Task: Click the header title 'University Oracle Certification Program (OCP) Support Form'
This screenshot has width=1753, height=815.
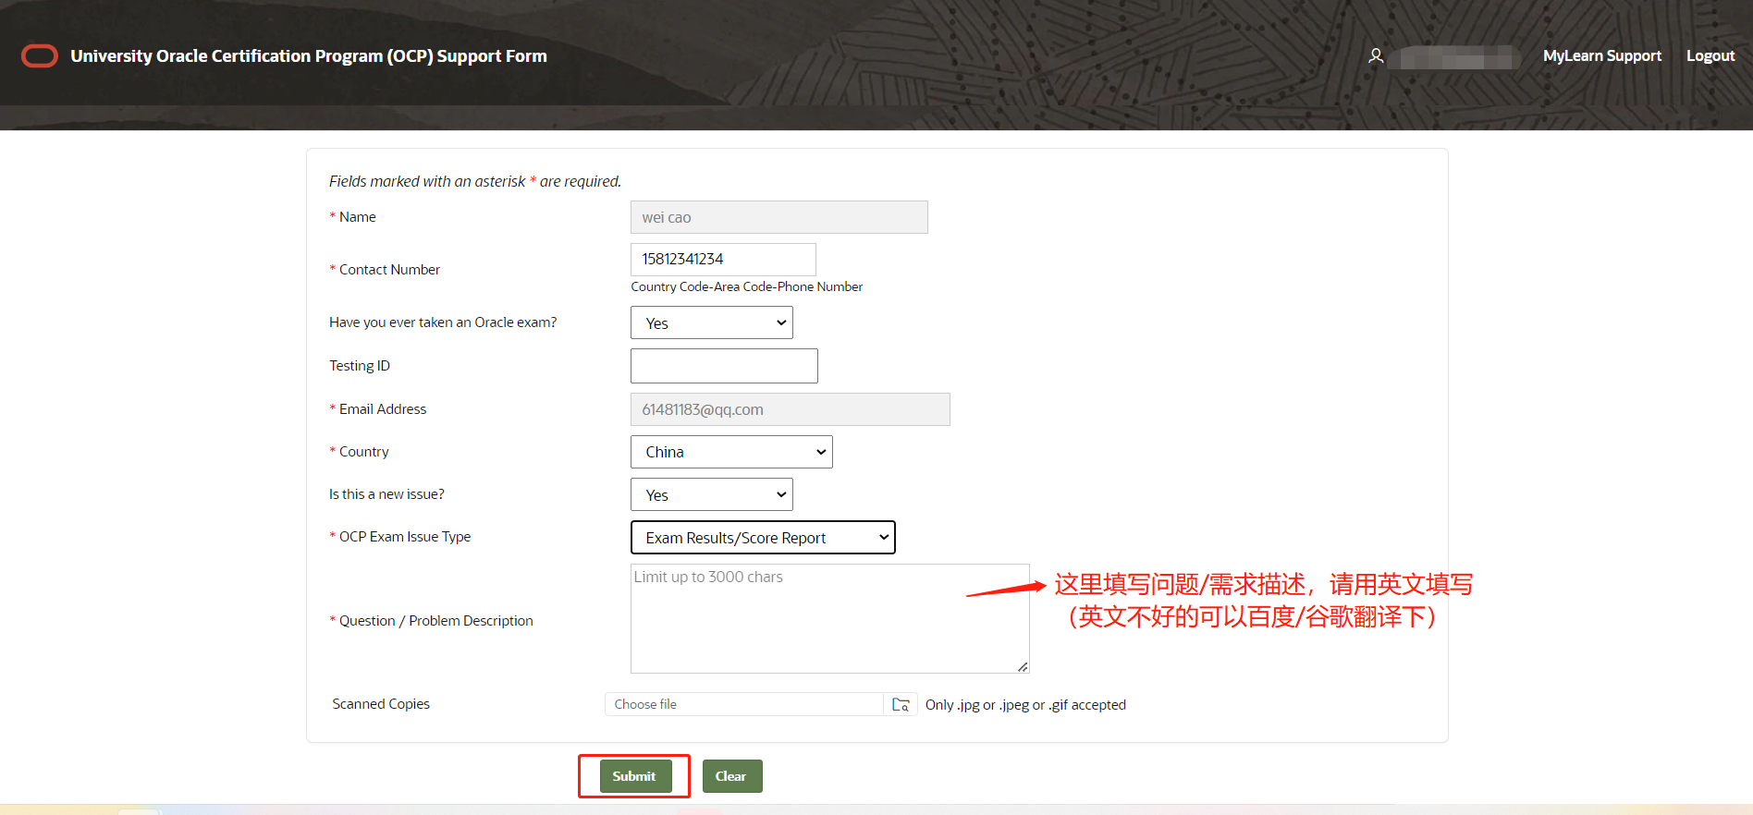Action: click(309, 56)
